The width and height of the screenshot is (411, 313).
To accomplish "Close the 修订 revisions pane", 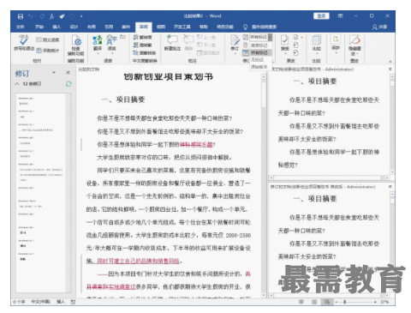I will pyautogui.click(x=68, y=73).
